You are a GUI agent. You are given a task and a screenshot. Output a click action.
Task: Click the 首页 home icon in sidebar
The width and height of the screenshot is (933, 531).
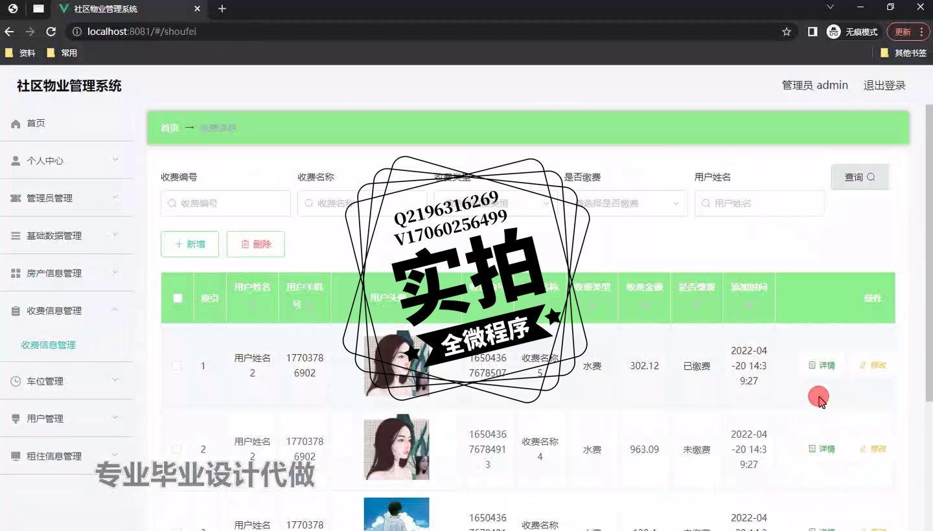point(16,124)
